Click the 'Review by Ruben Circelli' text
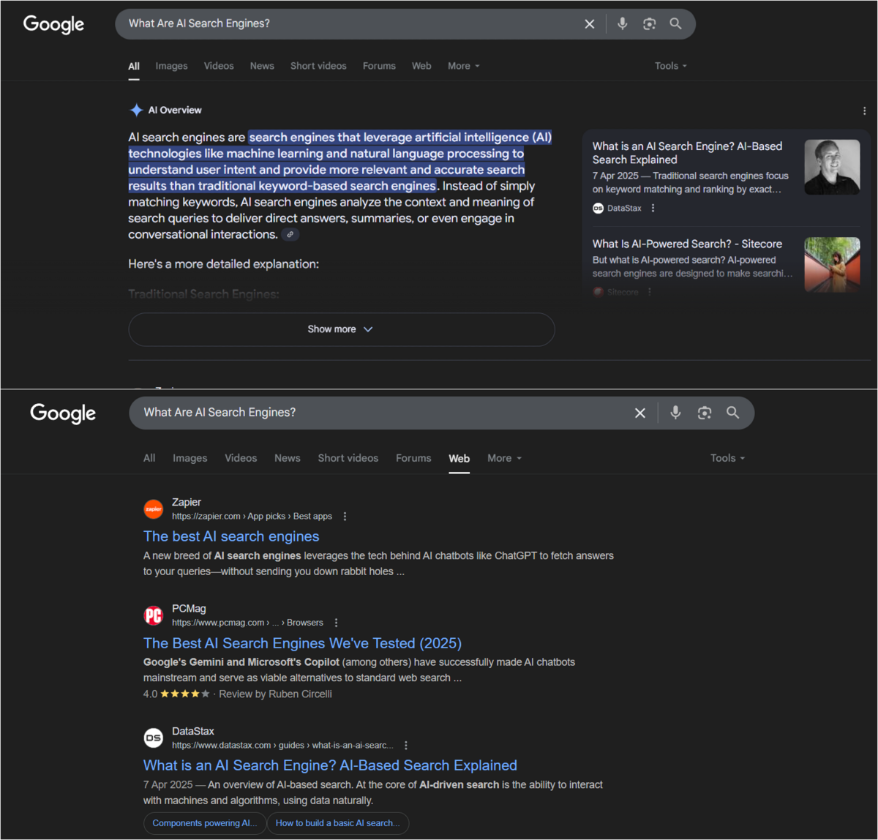Screen dimensions: 878x840 pos(276,694)
